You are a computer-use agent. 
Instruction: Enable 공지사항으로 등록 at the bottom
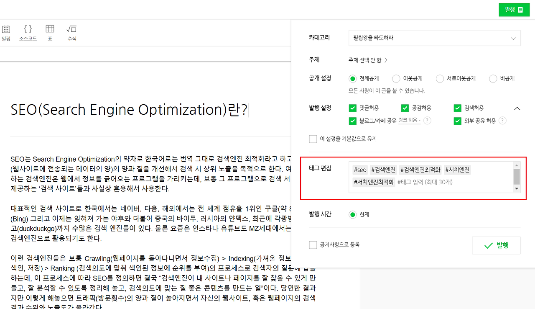(313, 244)
